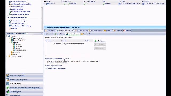171x96 pixels.
Task: Open Application Management section
Action: (x=24, y=80)
